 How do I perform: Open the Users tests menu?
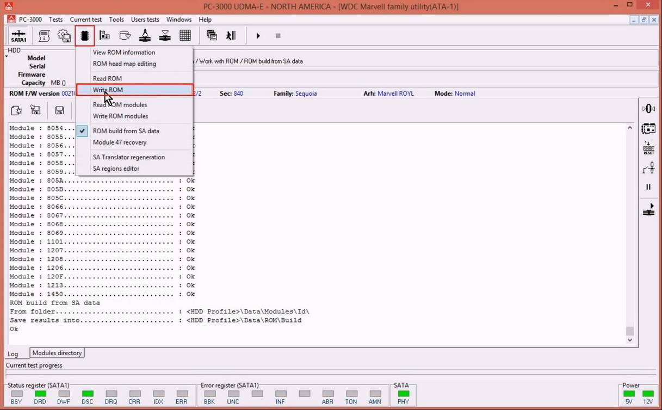coord(145,20)
